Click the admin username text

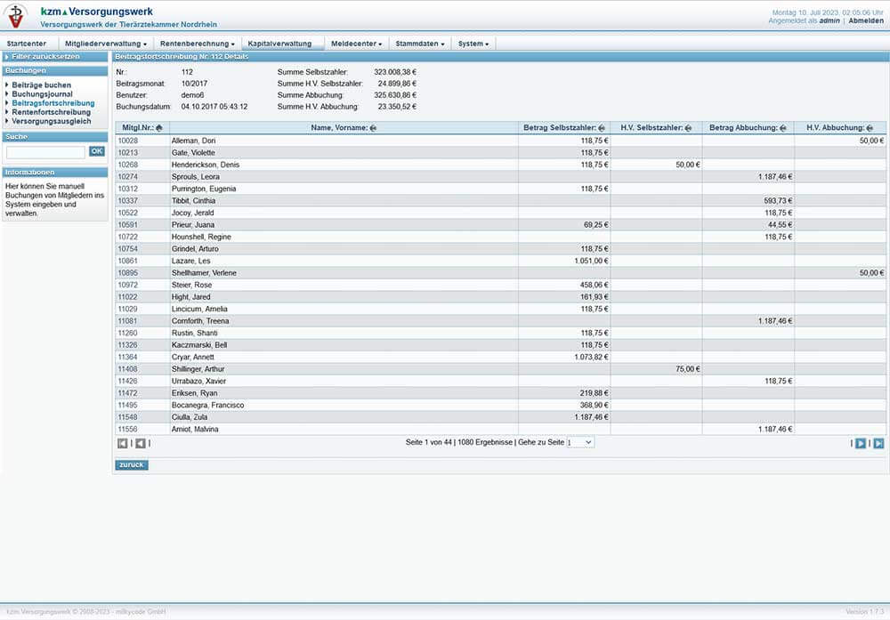829,20
